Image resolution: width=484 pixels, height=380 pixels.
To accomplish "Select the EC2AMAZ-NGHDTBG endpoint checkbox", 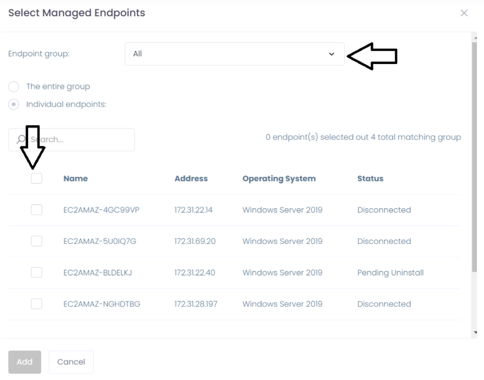I will pos(36,304).
